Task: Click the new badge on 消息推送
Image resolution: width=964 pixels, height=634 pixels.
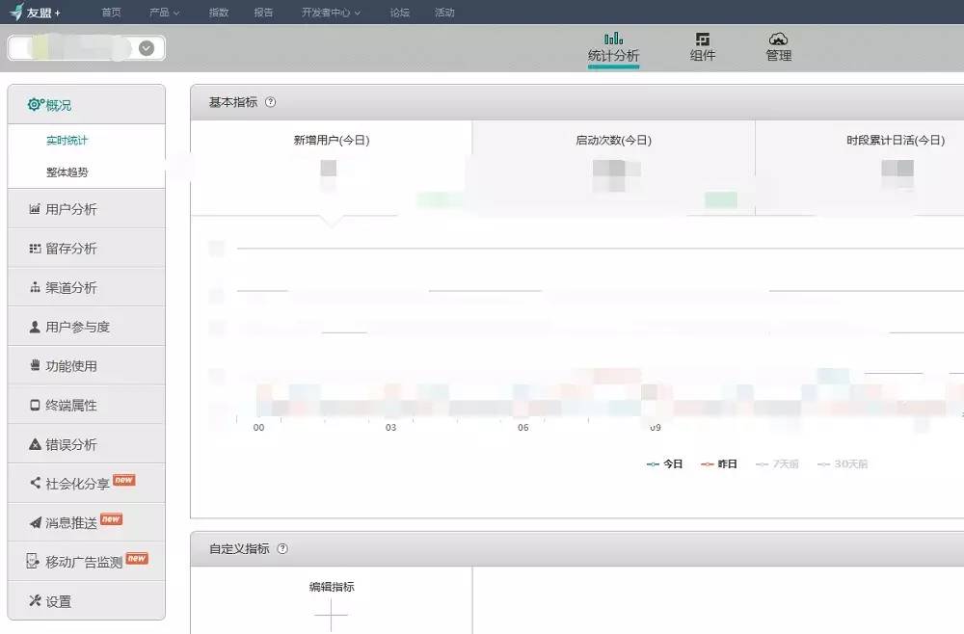Action: (x=111, y=519)
